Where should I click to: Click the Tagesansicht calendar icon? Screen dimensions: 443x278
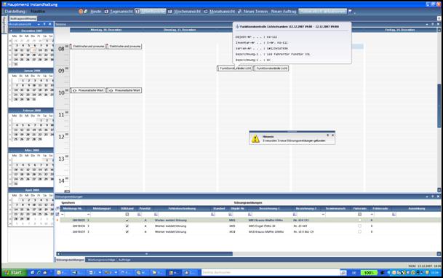tap(106, 12)
